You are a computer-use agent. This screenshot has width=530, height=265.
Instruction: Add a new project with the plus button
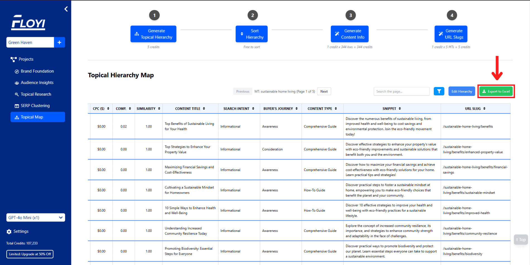[59, 42]
